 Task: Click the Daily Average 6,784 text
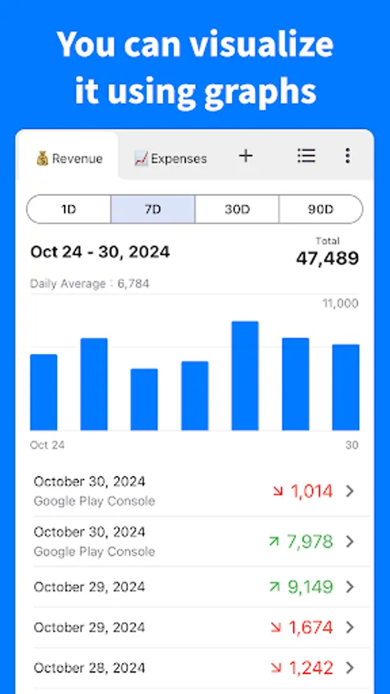89,283
